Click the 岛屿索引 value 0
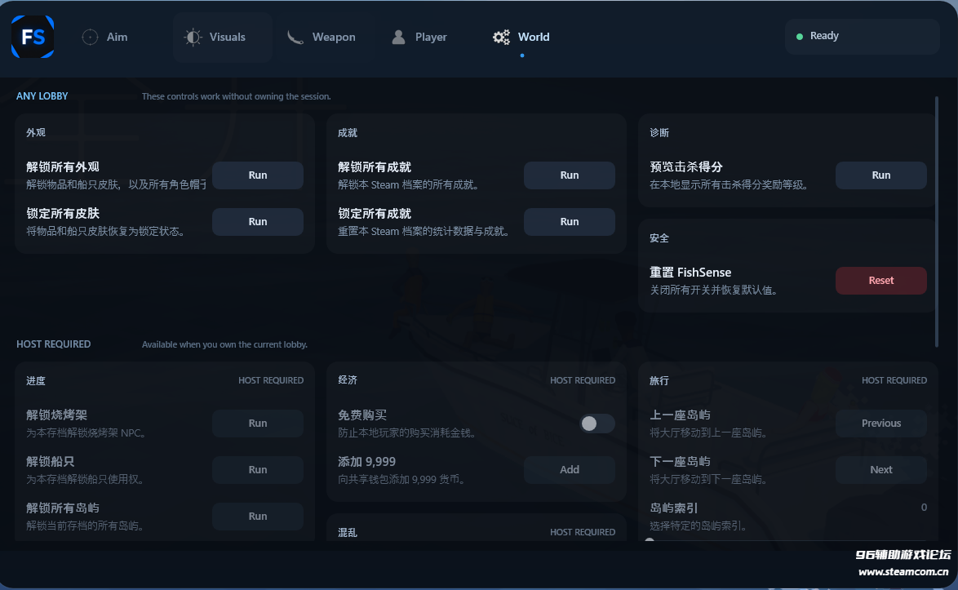958x590 pixels. point(924,508)
